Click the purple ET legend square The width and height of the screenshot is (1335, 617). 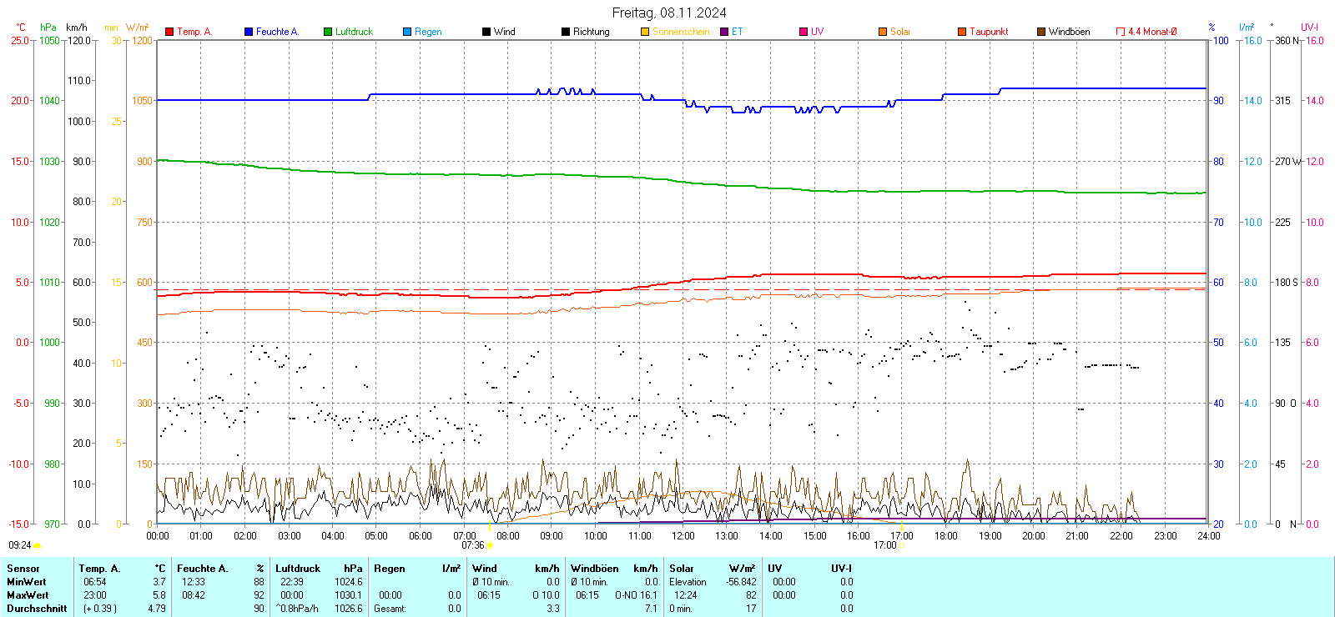coord(724,32)
